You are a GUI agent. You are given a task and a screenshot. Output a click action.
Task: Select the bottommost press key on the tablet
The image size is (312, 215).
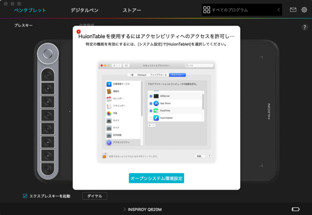click(48, 169)
